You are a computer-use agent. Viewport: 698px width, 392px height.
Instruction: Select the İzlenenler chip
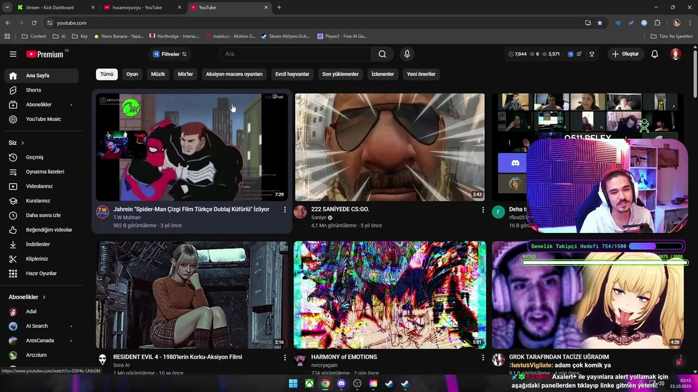click(x=383, y=74)
